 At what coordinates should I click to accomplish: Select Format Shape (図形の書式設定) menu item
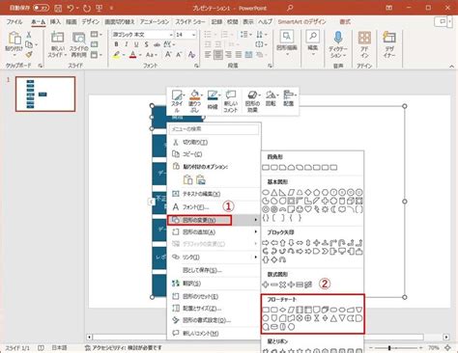(214, 320)
